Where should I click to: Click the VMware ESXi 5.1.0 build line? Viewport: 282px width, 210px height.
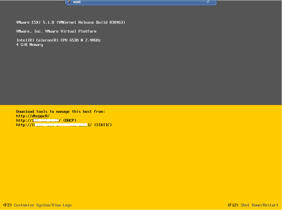[71, 22]
